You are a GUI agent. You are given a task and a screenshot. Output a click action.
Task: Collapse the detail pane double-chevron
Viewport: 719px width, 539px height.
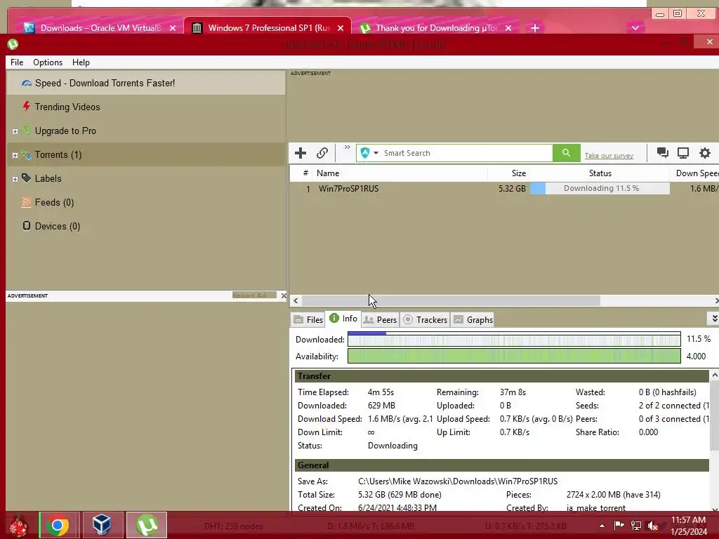[x=713, y=318]
